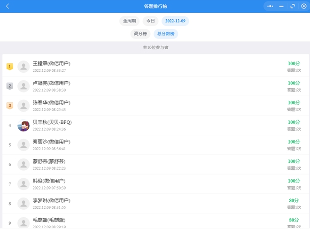Go back using the top-left arrow

pyautogui.click(x=8, y=6)
